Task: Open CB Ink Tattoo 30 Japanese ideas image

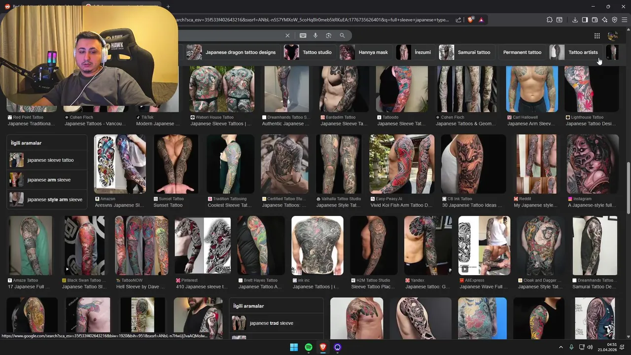Action: [473, 164]
